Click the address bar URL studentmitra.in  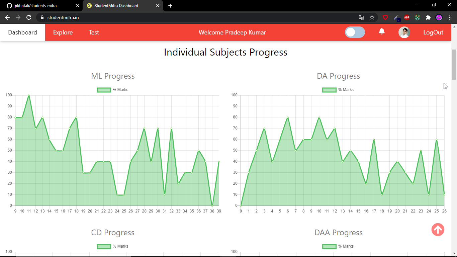click(x=63, y=17)
